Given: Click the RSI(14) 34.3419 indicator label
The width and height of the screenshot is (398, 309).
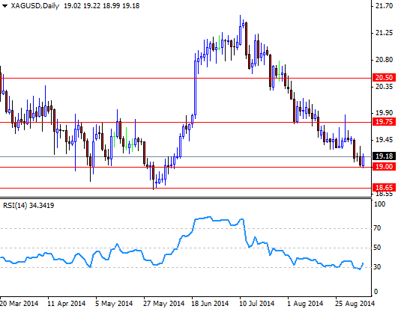Looking at the screenshot, I should tap(28, 205).
